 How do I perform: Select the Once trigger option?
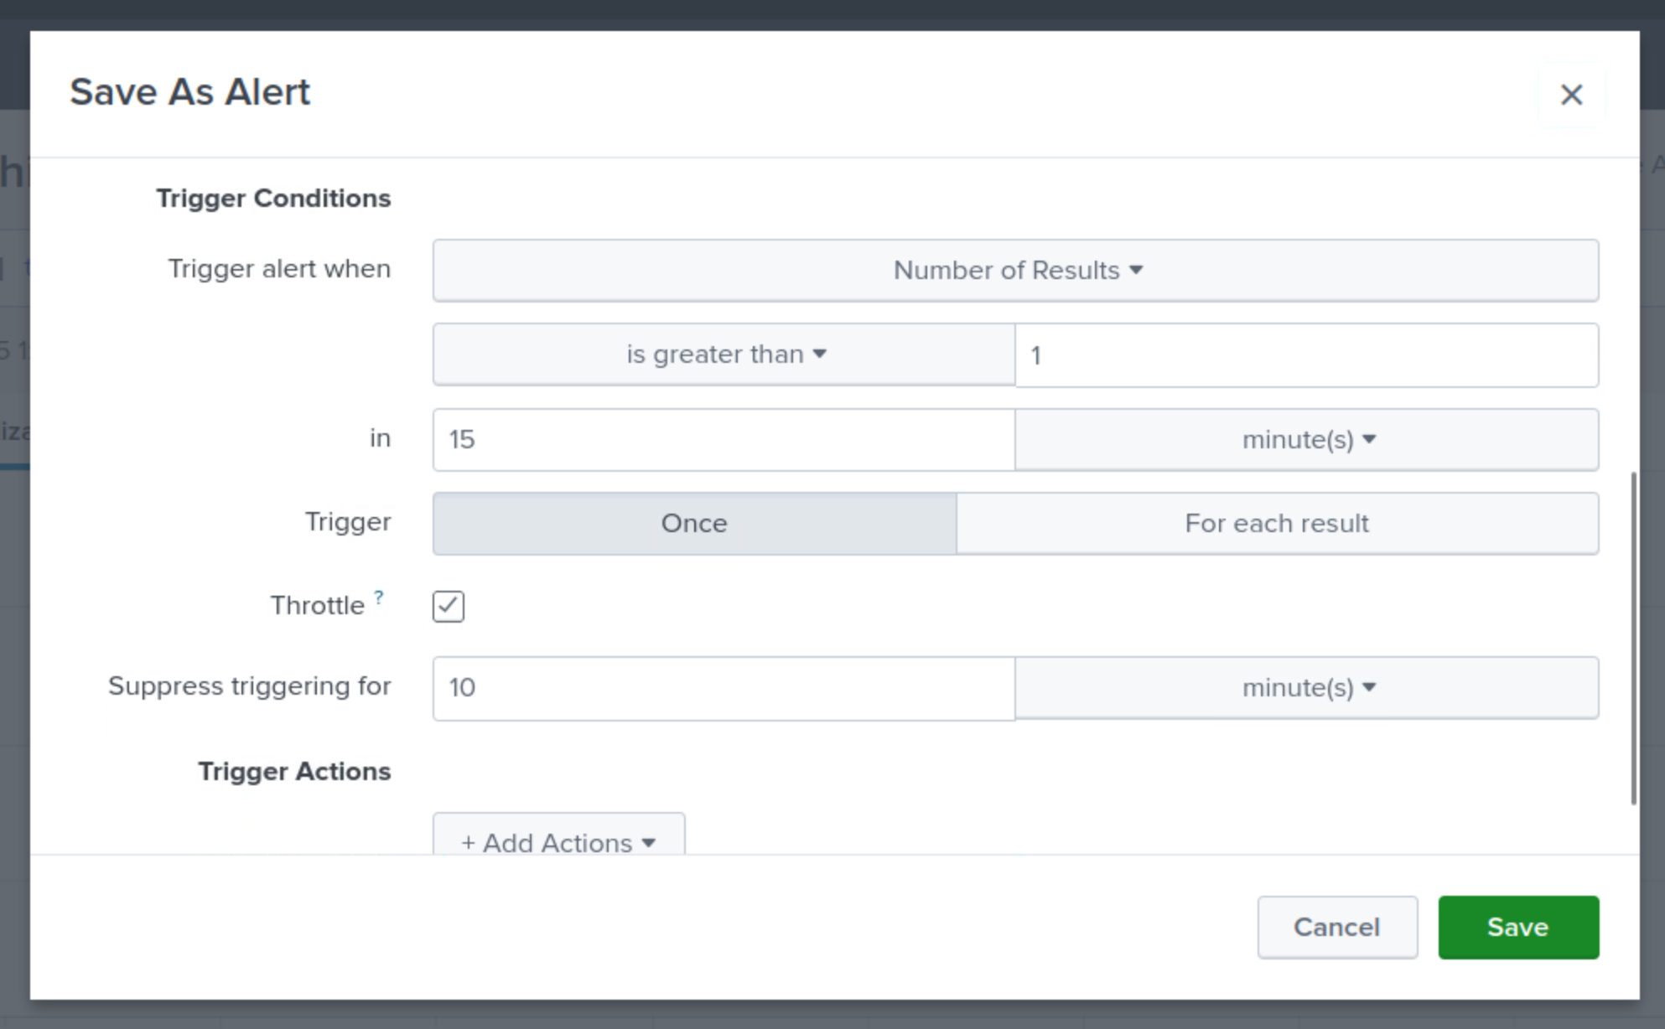(694, 523)
